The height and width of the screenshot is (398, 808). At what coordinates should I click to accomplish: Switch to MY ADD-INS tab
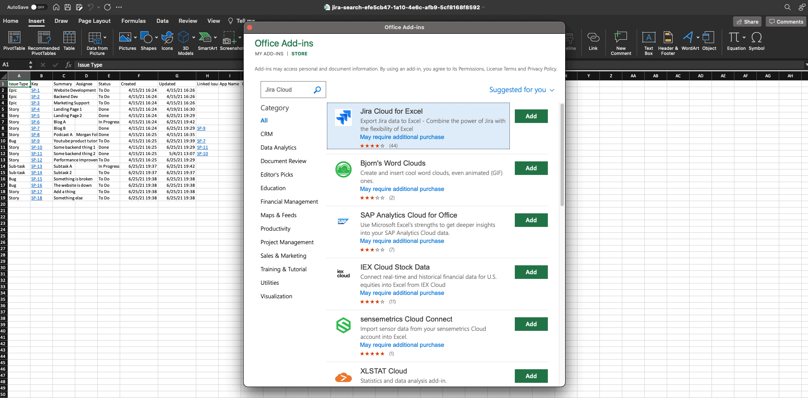coord(269,54)
